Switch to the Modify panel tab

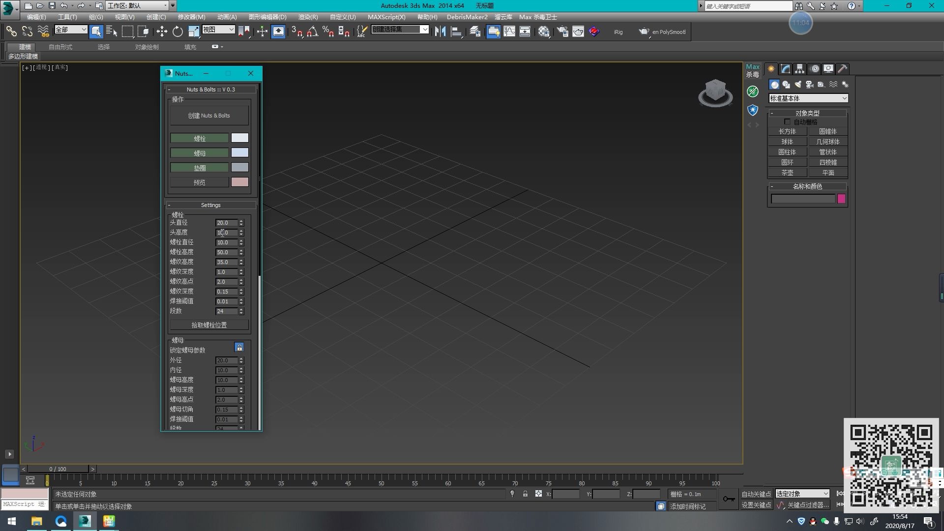pyautogui.click(x=786, y=69)
